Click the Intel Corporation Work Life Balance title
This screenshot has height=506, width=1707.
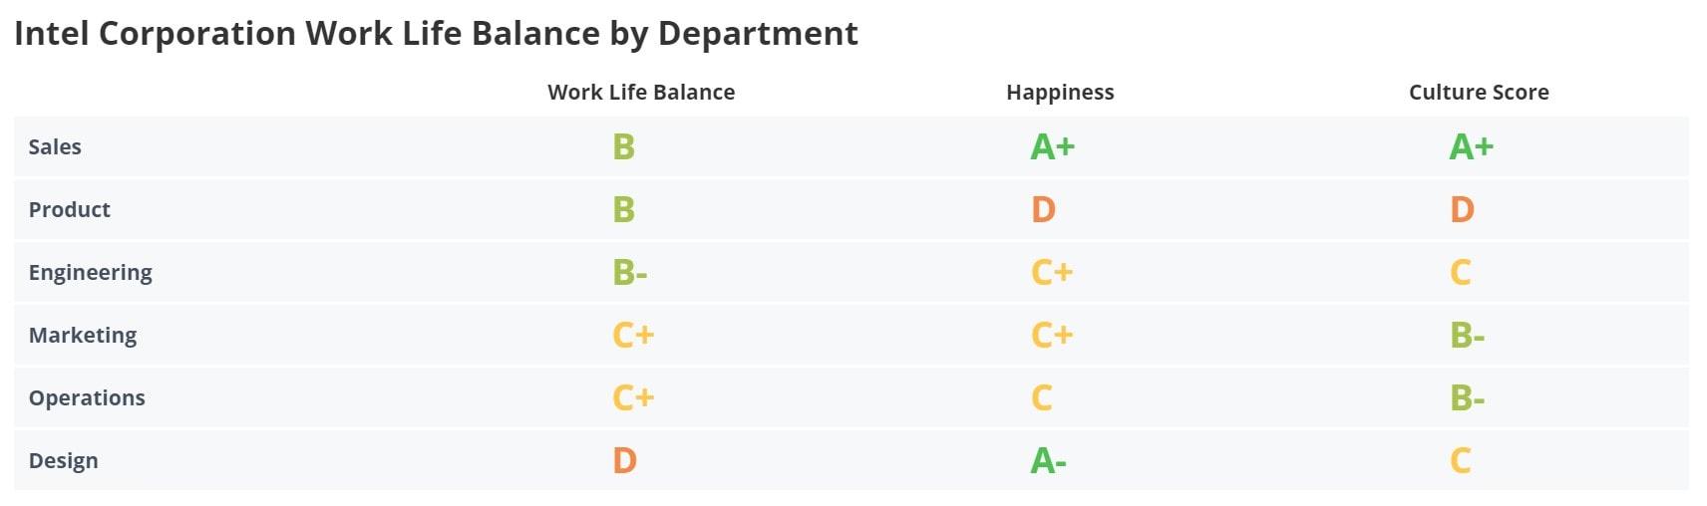(x=436, y=34)
